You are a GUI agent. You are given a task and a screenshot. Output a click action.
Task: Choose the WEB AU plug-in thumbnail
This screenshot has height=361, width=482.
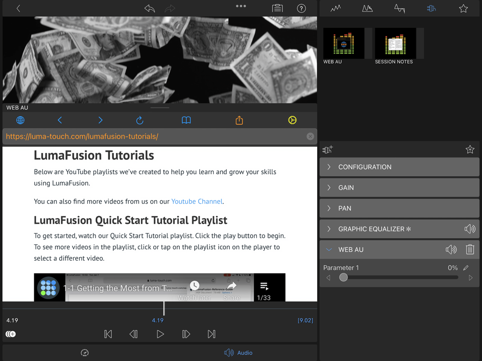coord(344,43)
